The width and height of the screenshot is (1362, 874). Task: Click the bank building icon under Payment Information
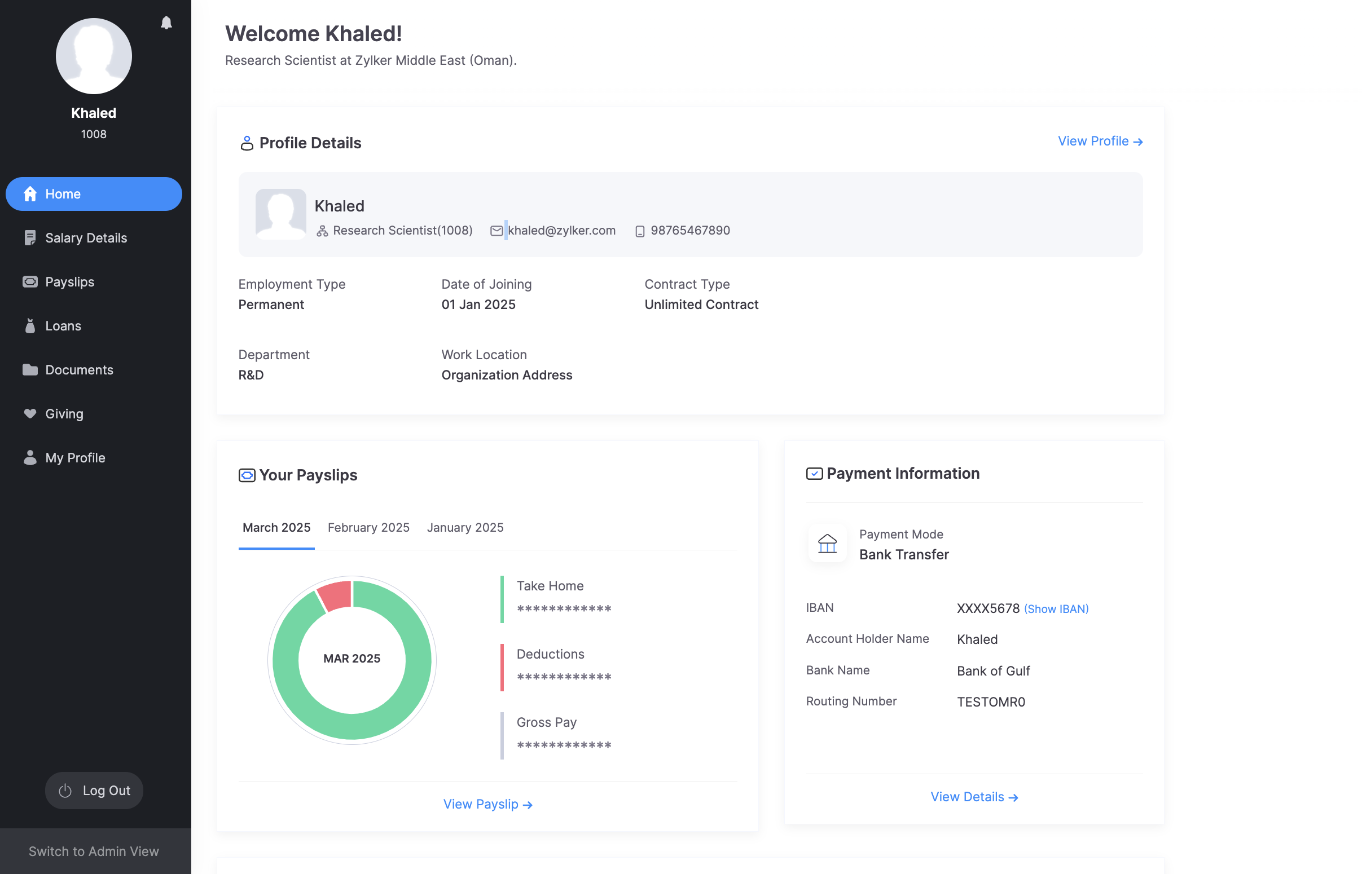[827, 544]
